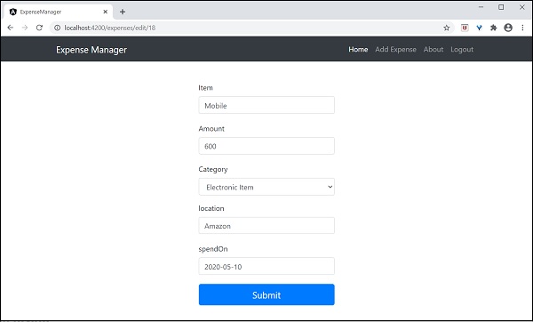Screen dimensions: 533x322
Task: Open the extensions puzzle icon
Action: point(494,28)
